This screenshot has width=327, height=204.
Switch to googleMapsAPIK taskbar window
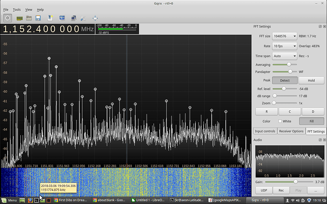coord(226,200)
